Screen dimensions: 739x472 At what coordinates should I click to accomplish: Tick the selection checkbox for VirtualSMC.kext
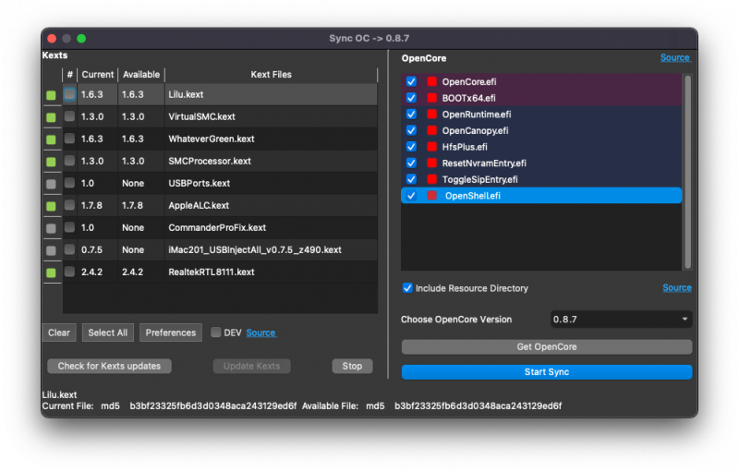click(x=69, y=116)
